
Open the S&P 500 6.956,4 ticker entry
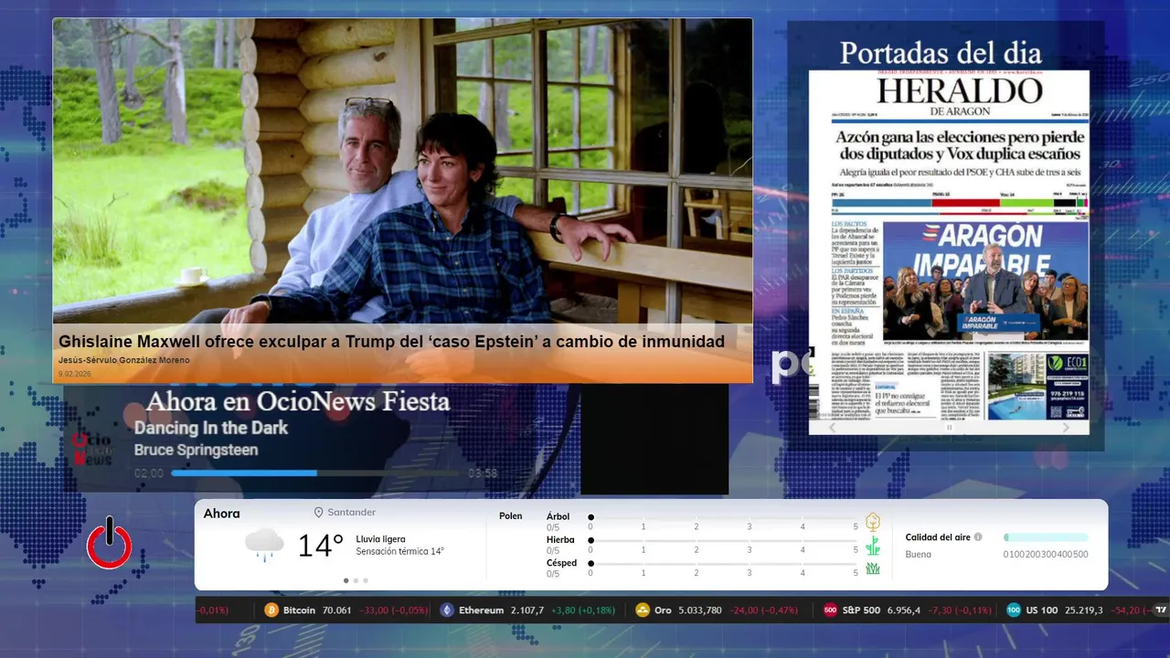point(908,610)
